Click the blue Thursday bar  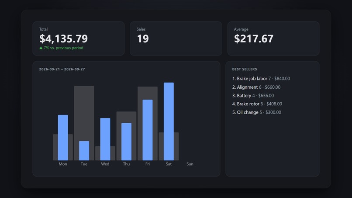tap(126, 142)
